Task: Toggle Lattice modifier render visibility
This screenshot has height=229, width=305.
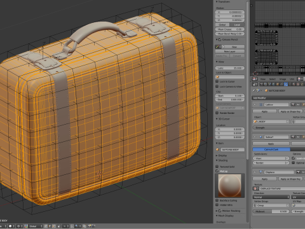Action: tap(293, 105)
